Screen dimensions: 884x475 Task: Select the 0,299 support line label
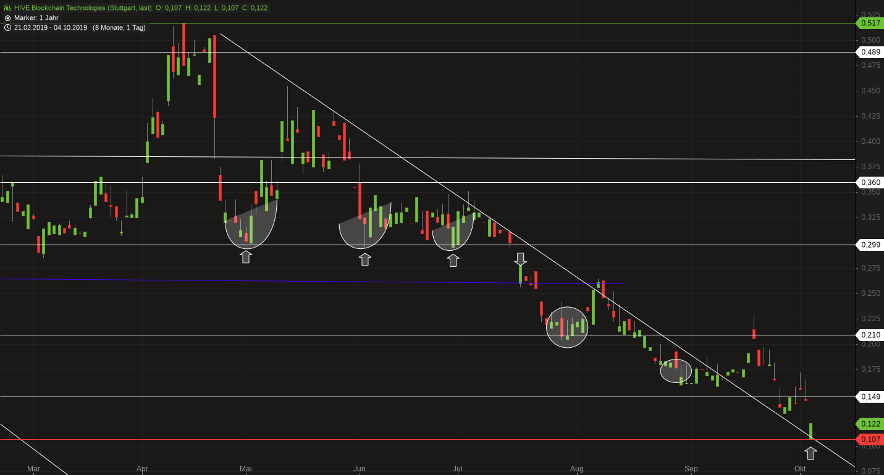tap(870, 245)
